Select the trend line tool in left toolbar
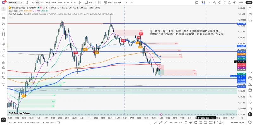 (x=3, y=14)
